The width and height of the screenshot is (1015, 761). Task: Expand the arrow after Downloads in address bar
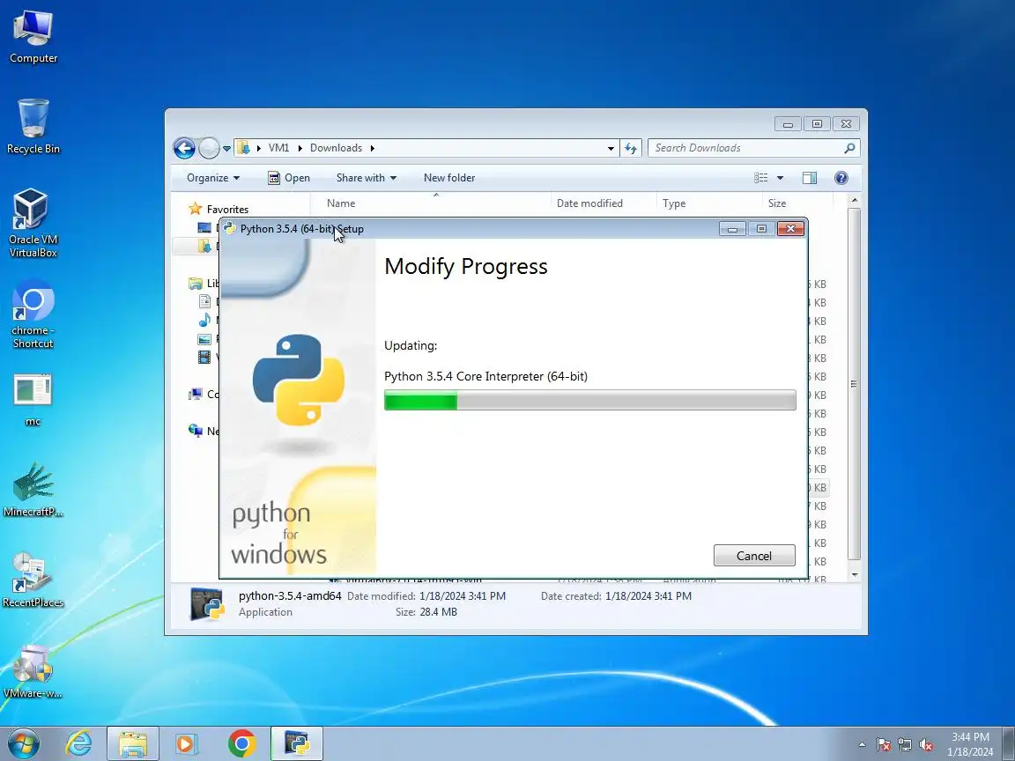coord(372,148)
